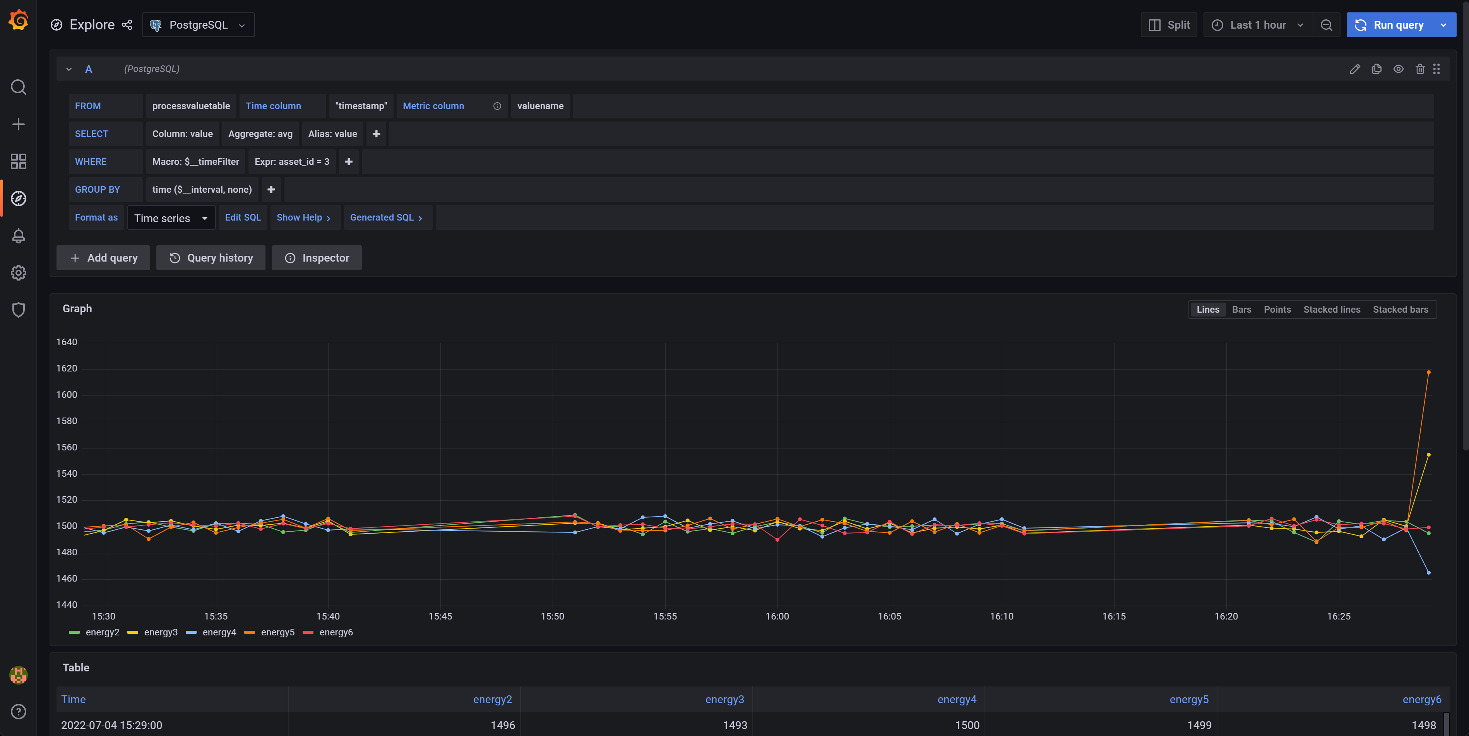Sort the table by the Time column
The width and height of the screenshot is (1469, 736).
74,699
